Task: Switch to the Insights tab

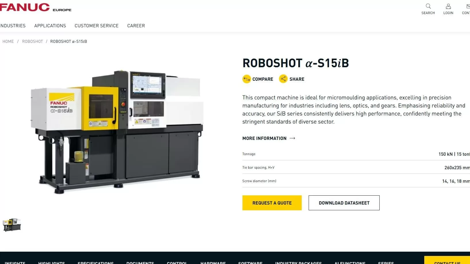Action: click(15, 263)
